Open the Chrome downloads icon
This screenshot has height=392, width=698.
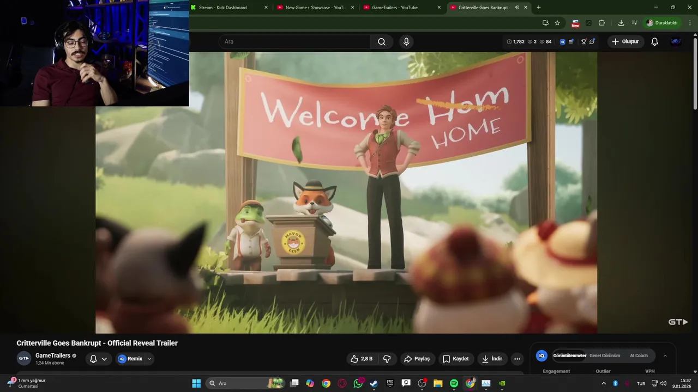(621, 23)
